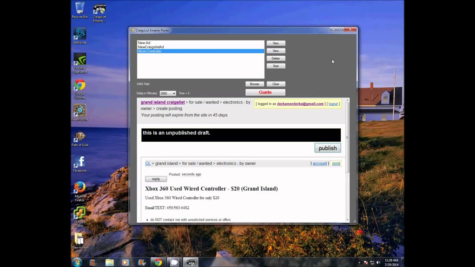475x267 pixels.
Task: Switch to CraigsList Empire Poster taskbar item
Action: (191, 262)
